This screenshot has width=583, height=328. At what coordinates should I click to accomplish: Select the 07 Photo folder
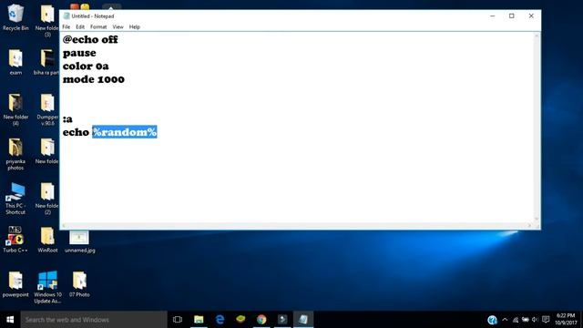point(79,284)
